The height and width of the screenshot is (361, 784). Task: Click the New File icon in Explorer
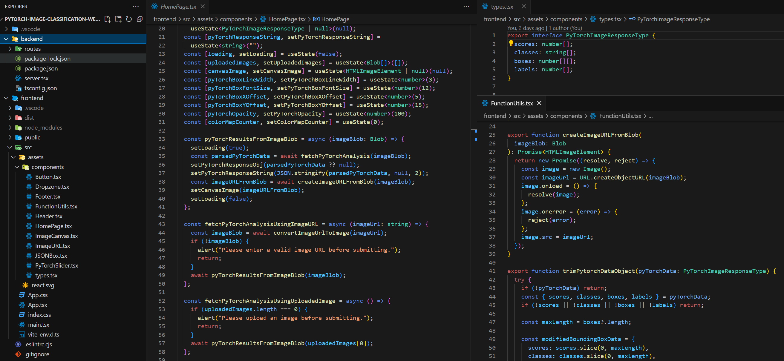(108, 19)
